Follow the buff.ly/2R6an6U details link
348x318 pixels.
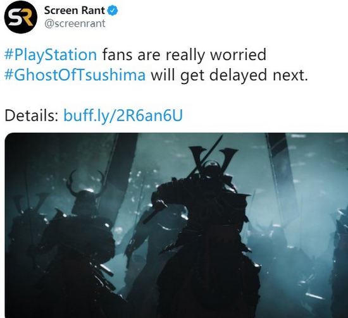click(x=123, y=115)
